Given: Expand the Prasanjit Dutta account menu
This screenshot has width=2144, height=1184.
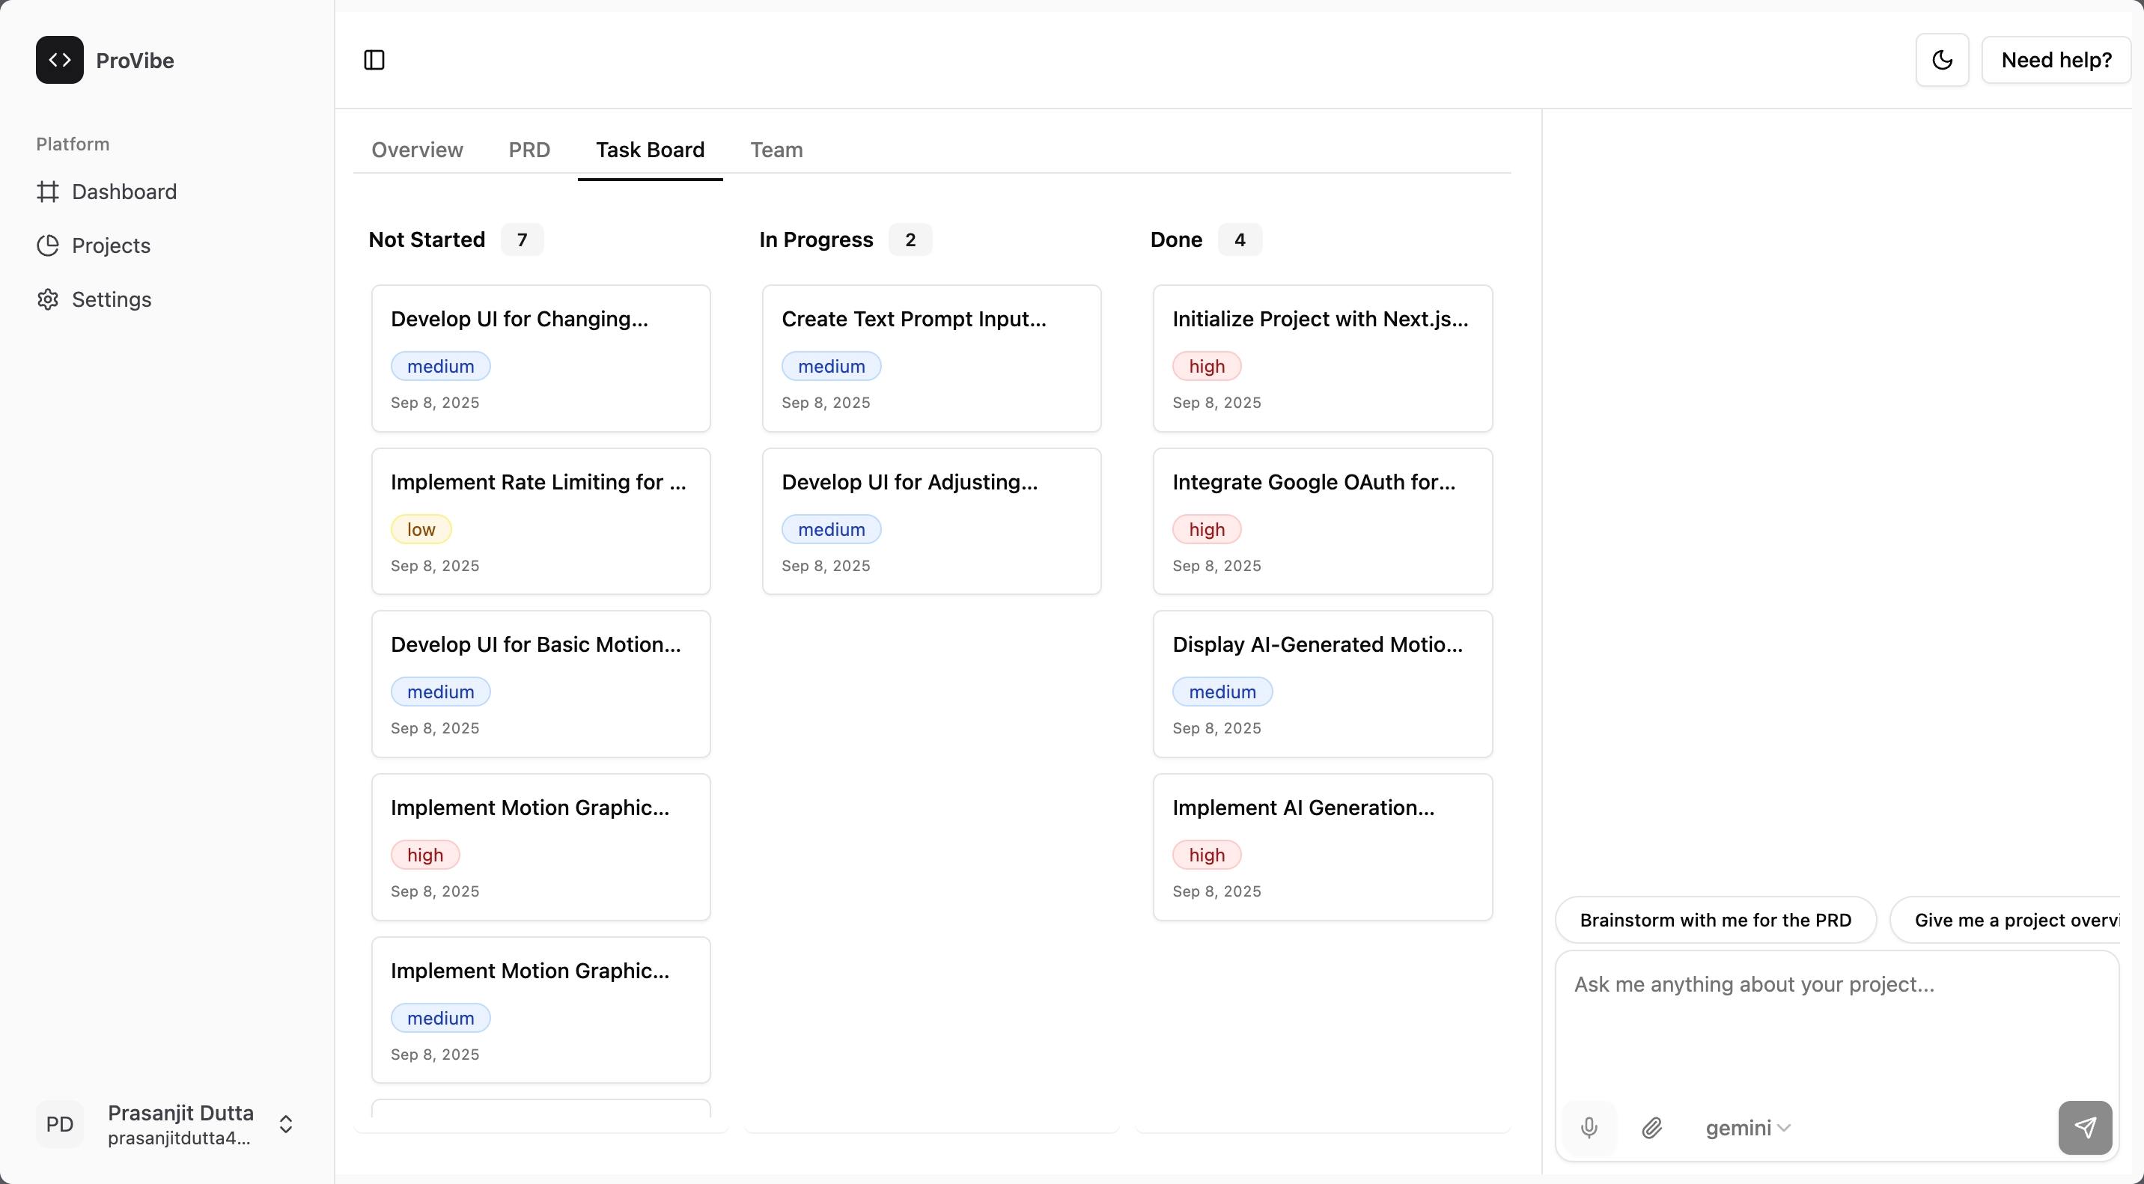Looking at the screenshot, I should click(x=285, y=1125).
